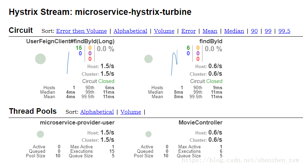Click Circuit Closed status under UserFeignClient
This screenshot has width=303, height=167.
click(x=98, y=81)
